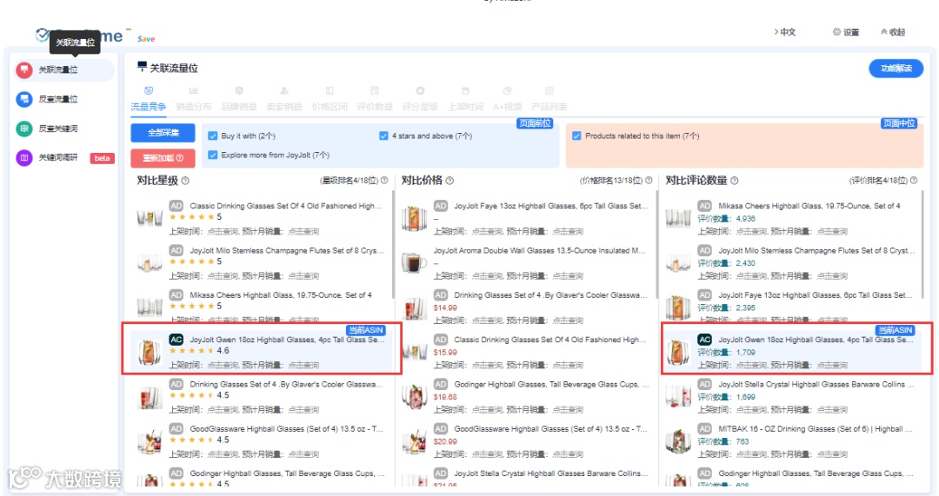This screenshot has height=496, width=939.
Task: Uncheck Explore more from JoyJolt checkbox
Action: point(213,155)
